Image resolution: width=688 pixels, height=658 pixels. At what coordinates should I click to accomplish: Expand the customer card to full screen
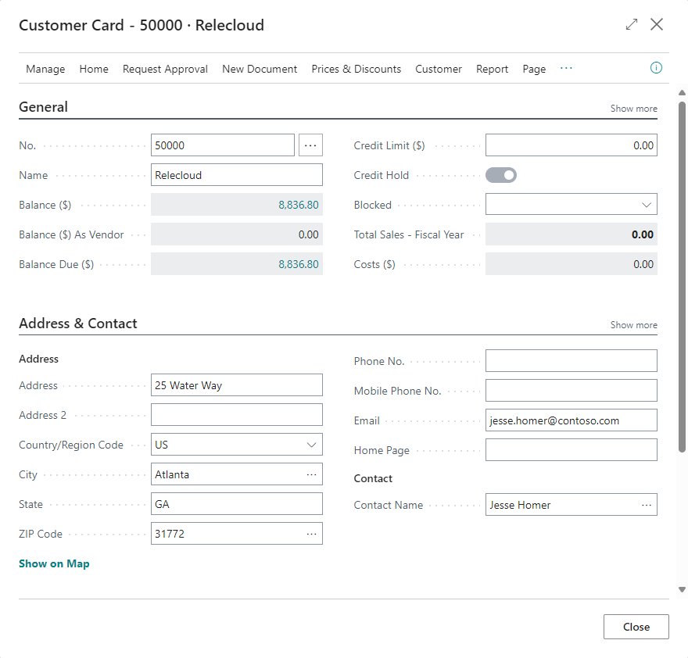632,24
